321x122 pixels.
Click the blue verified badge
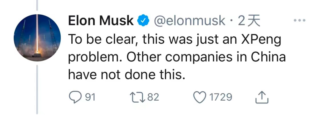coord(143,21)
